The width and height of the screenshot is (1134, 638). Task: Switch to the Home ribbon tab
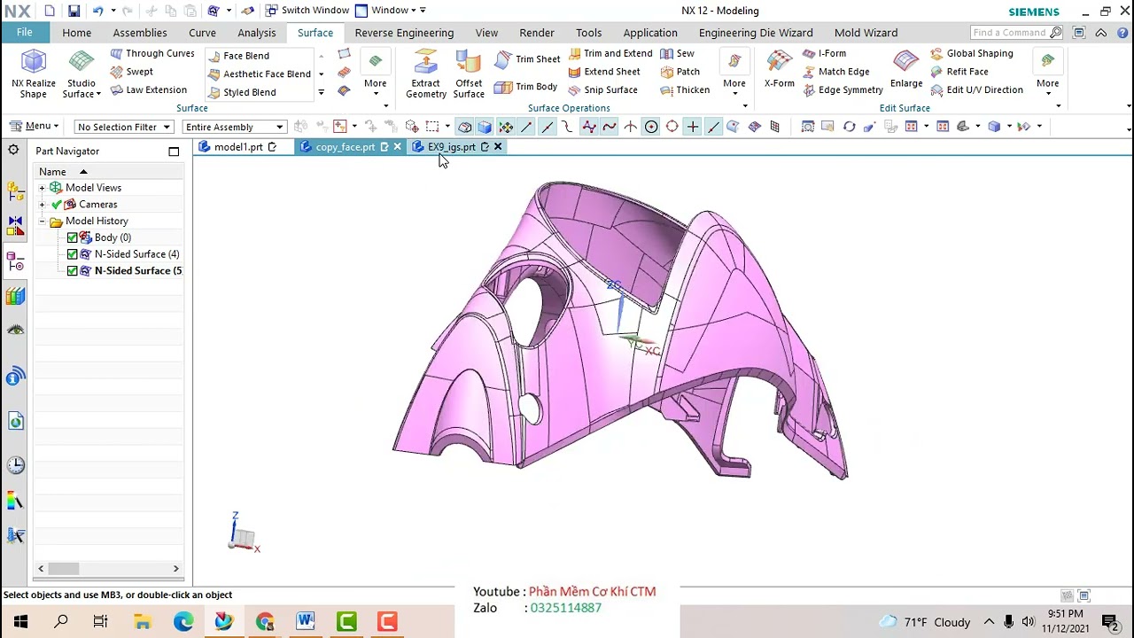77,33
